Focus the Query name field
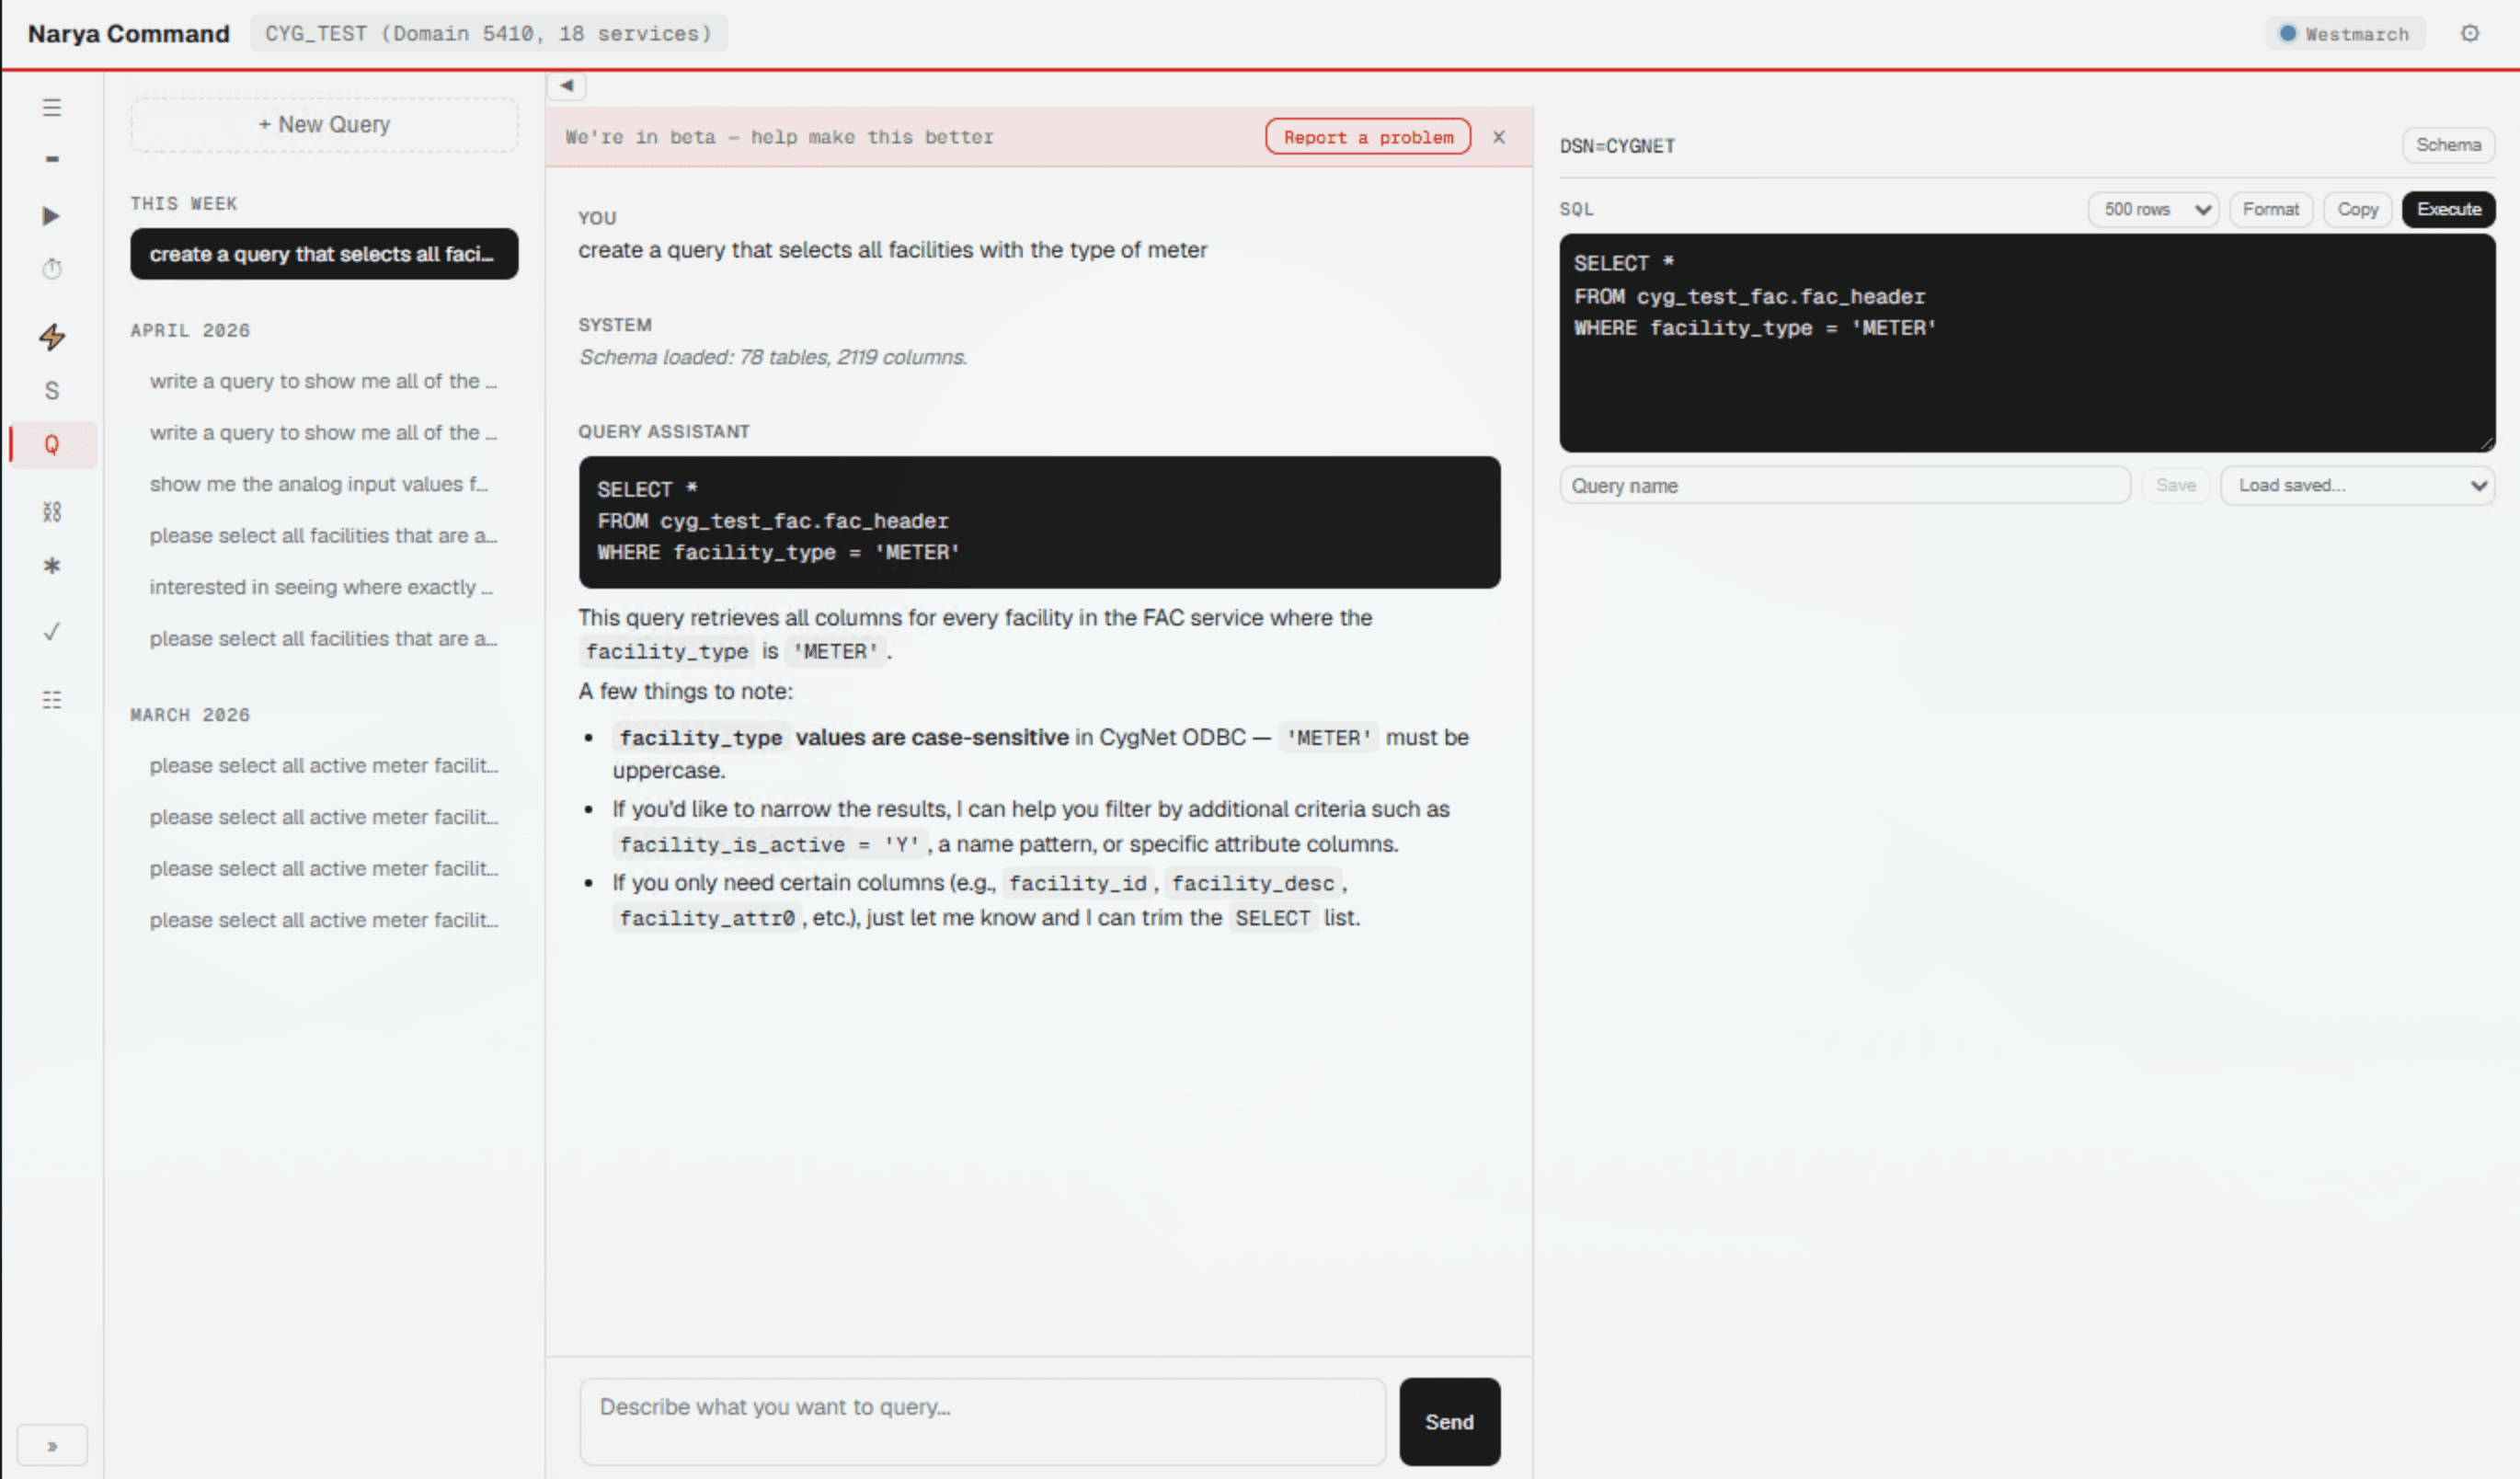Viewport: 2520px width, 1479px height. (1845, 485)
